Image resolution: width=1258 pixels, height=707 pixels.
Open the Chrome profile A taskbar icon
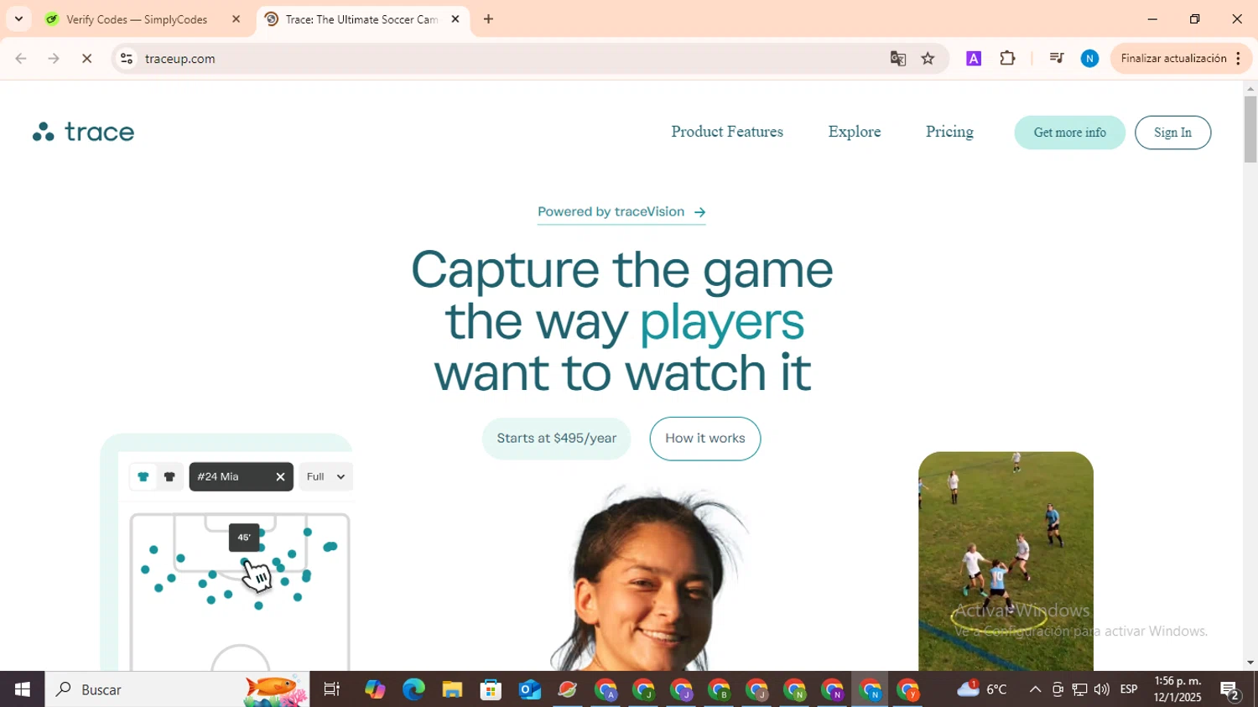(606, 689)
